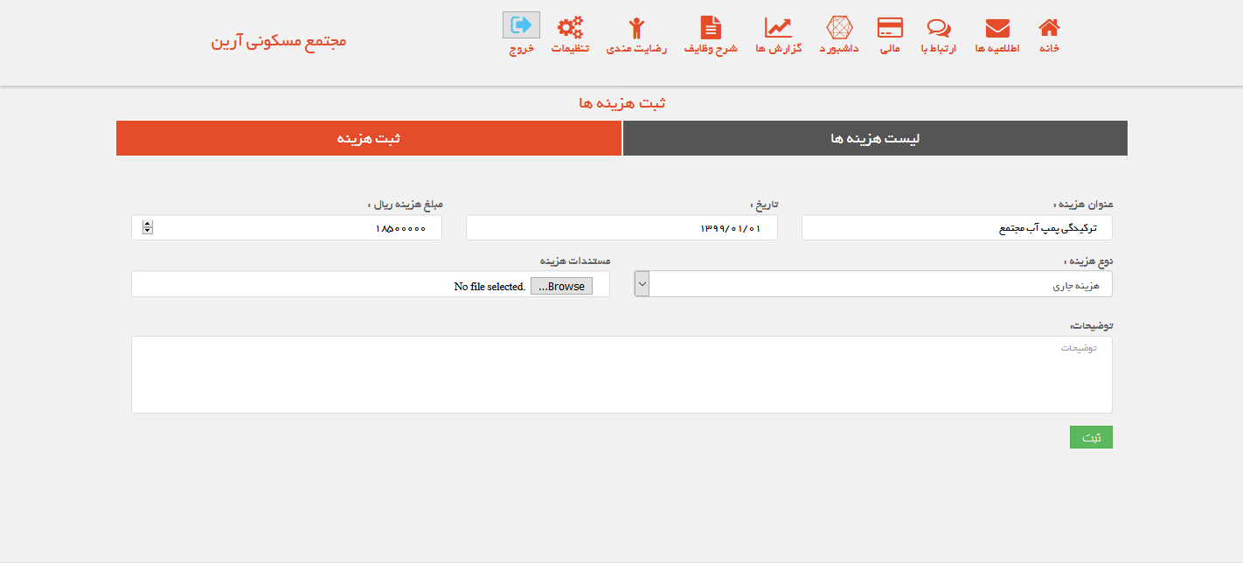Viewport: 1243px width, 563px height.
Task: Click the تاریخ date input field
Action: [x=621, y=227]
